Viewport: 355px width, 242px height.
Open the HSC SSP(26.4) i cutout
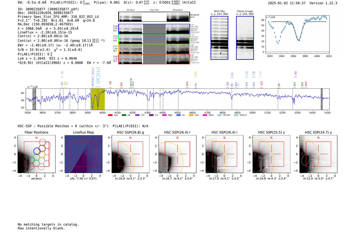pos(224,154)
